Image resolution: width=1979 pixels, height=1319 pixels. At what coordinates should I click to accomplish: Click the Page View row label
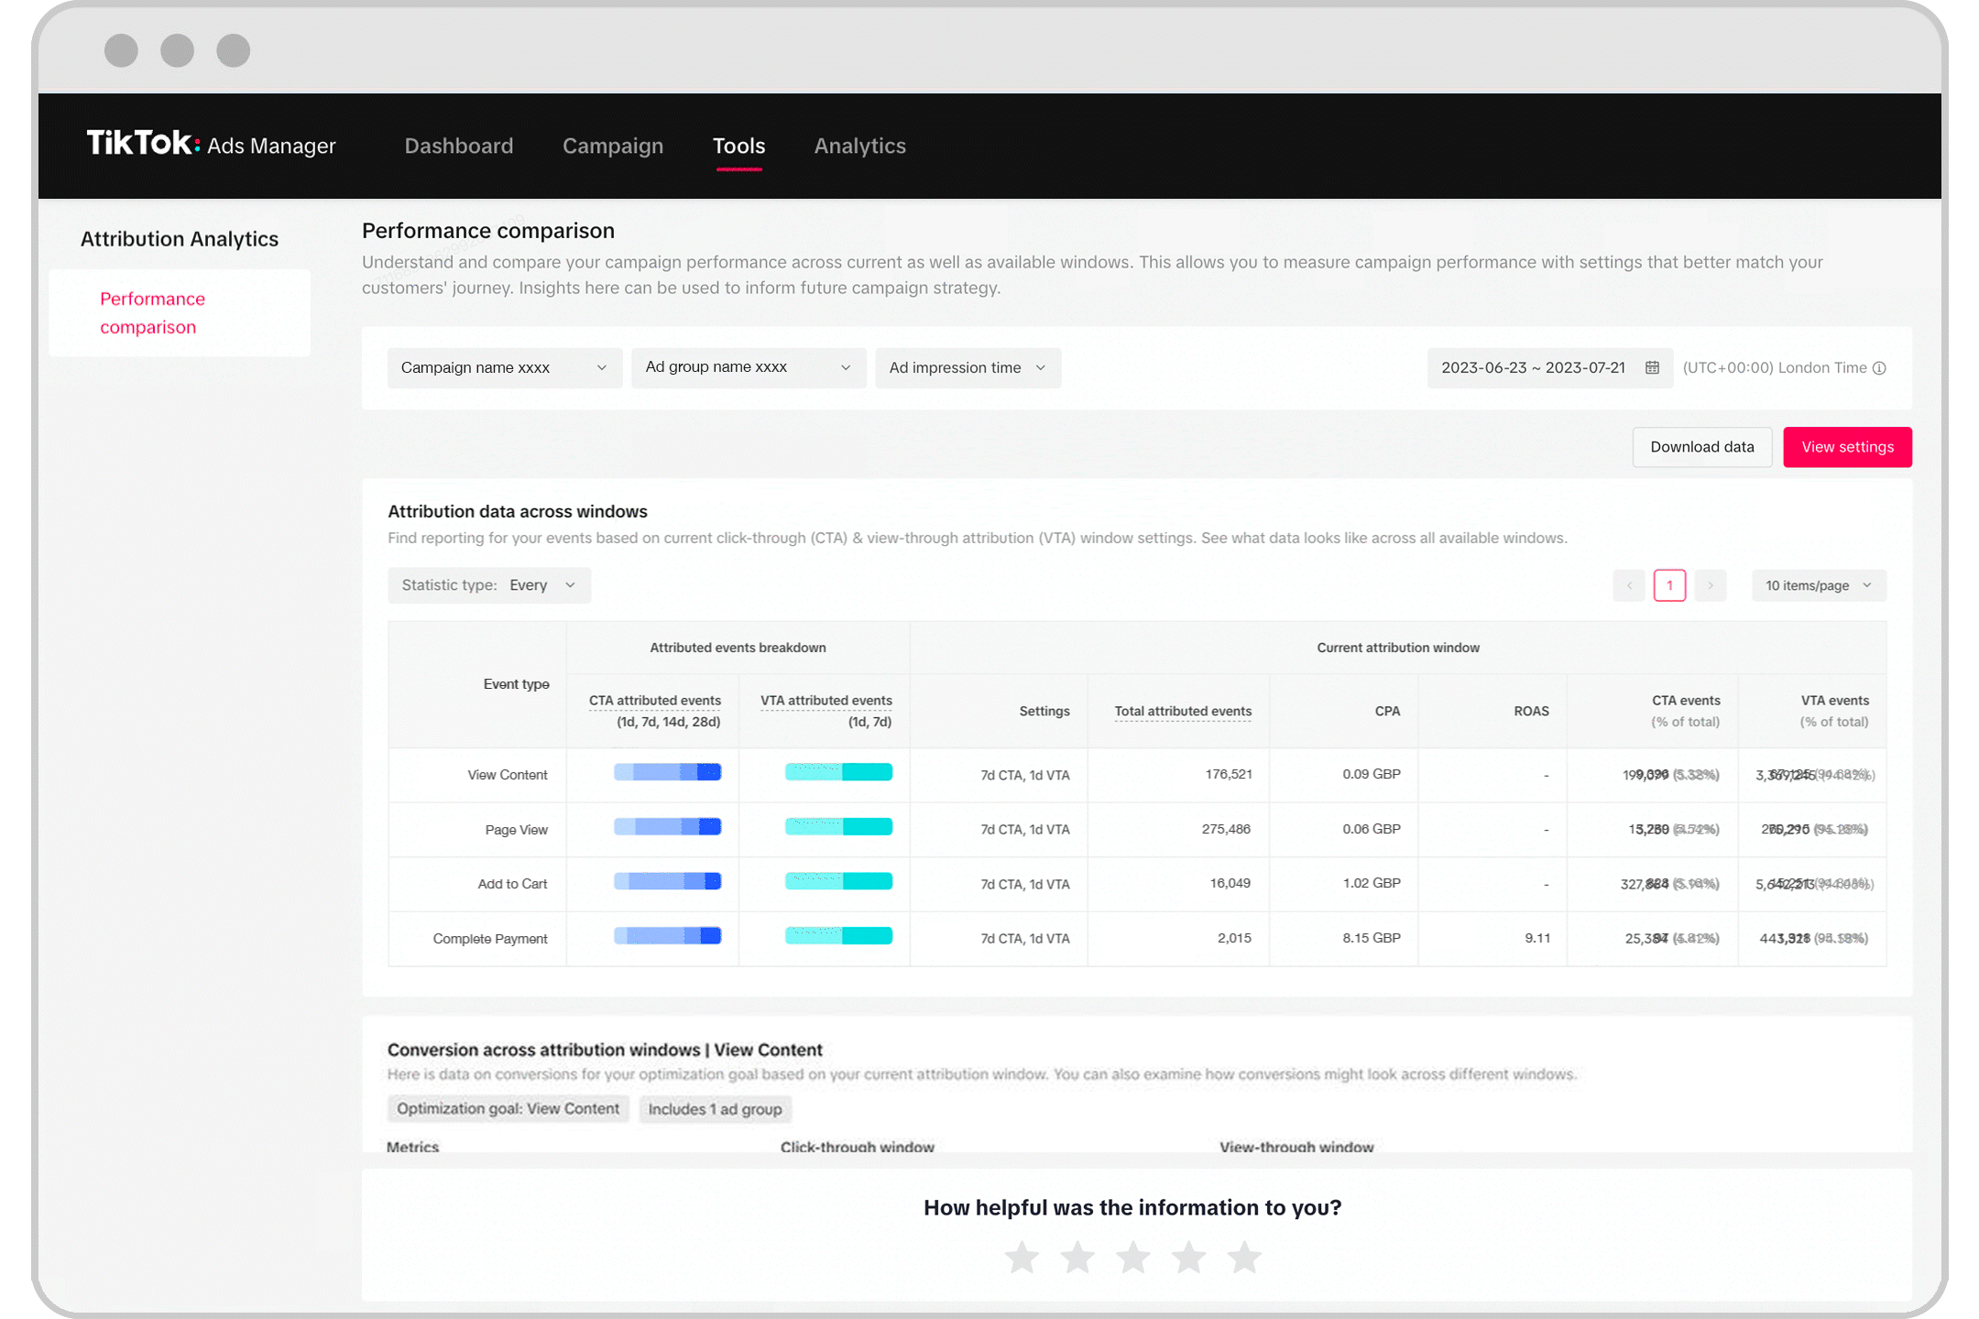pyautogui.click(x=517, y=830)
